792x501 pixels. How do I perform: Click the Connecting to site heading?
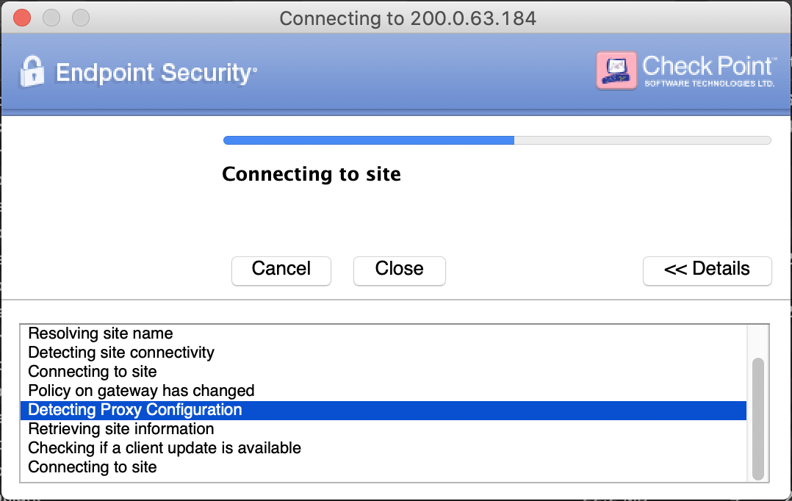point(311,174)
